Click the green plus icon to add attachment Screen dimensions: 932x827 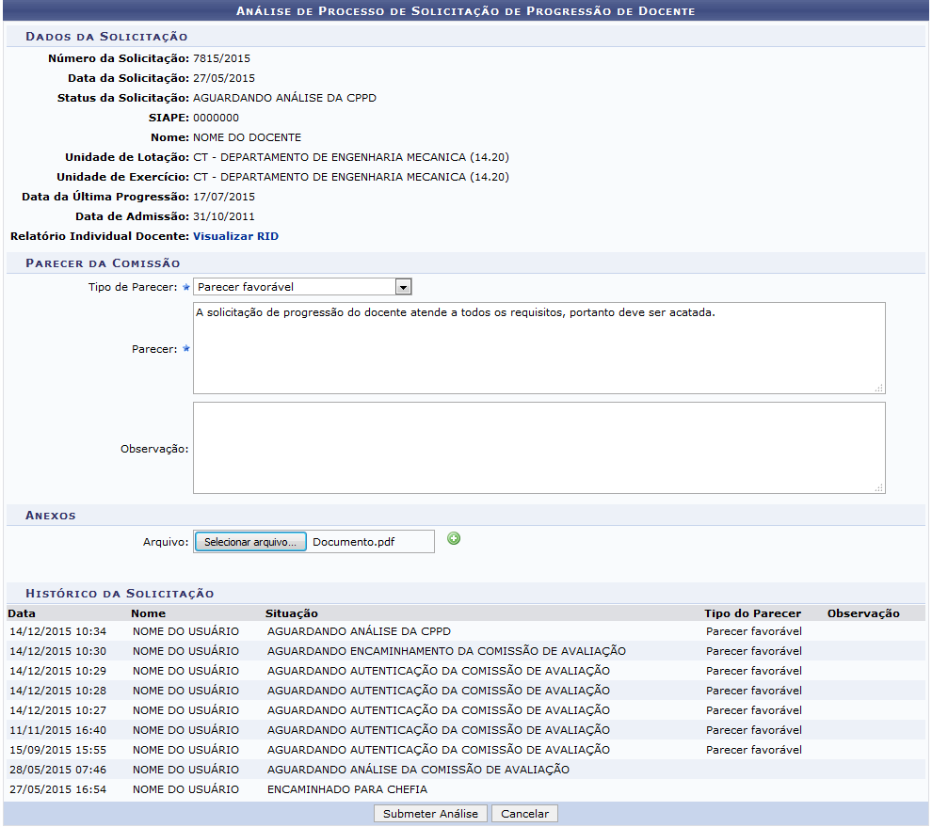pyautogui.click(x=454, y=539)
